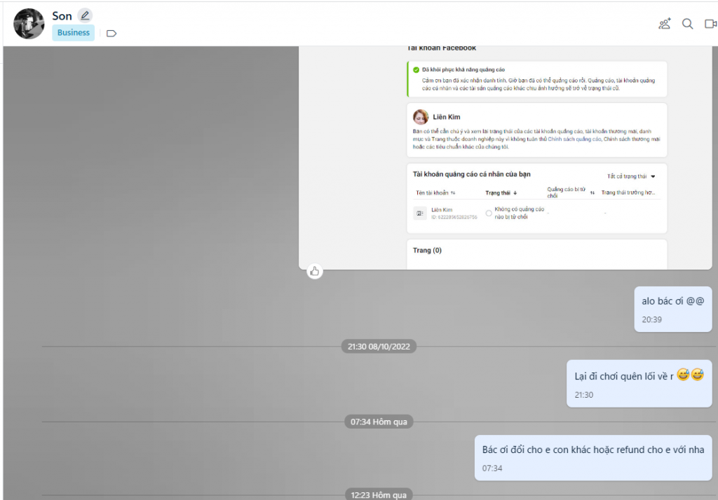Click the tag label icon beside Business
Image resolution: width=718 pixels, height=500 pixels.
click(111, 33)
